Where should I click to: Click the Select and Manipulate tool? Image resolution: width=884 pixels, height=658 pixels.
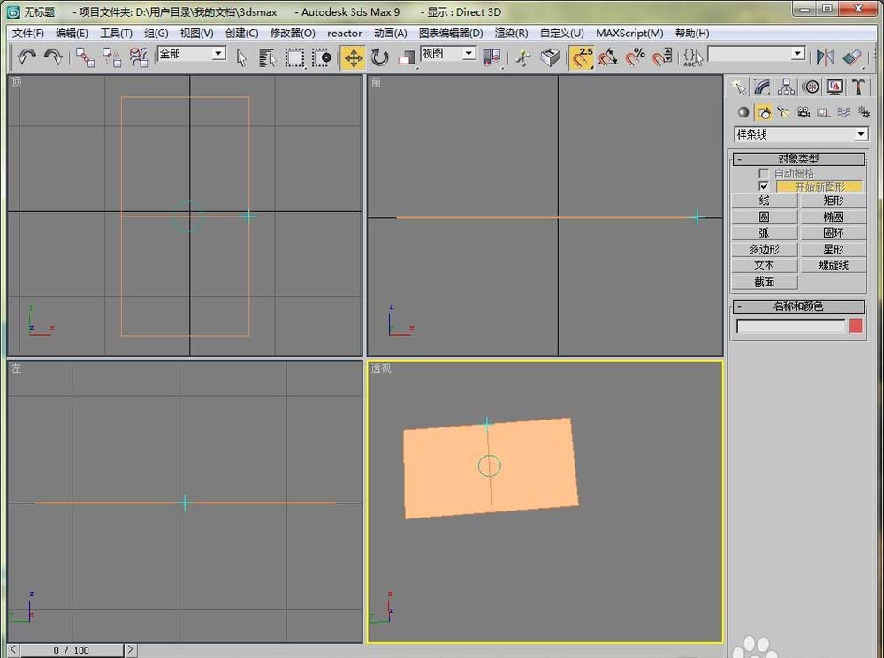pos(523,57)
